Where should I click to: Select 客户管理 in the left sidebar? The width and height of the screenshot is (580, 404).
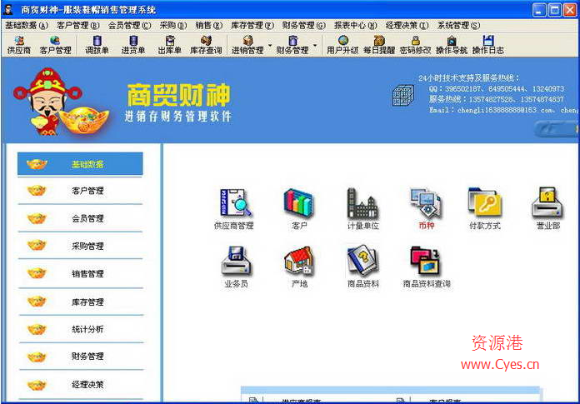pyautogui.click(x=80, y=191)
